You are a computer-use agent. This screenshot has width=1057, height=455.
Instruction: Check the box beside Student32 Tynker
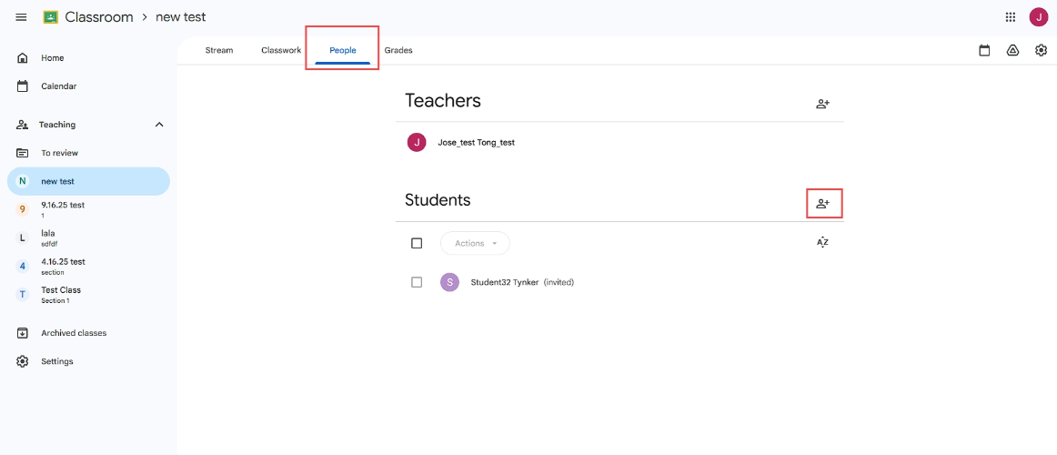(417, 282)
